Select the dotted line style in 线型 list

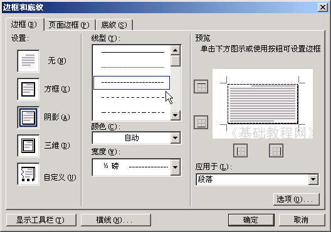pyautogui.click(x=132, y=67)
